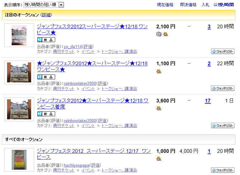Add 3,600円 auction to ウォッチリスト
This screenshot has width=240, height=175.
pos(223,125)
